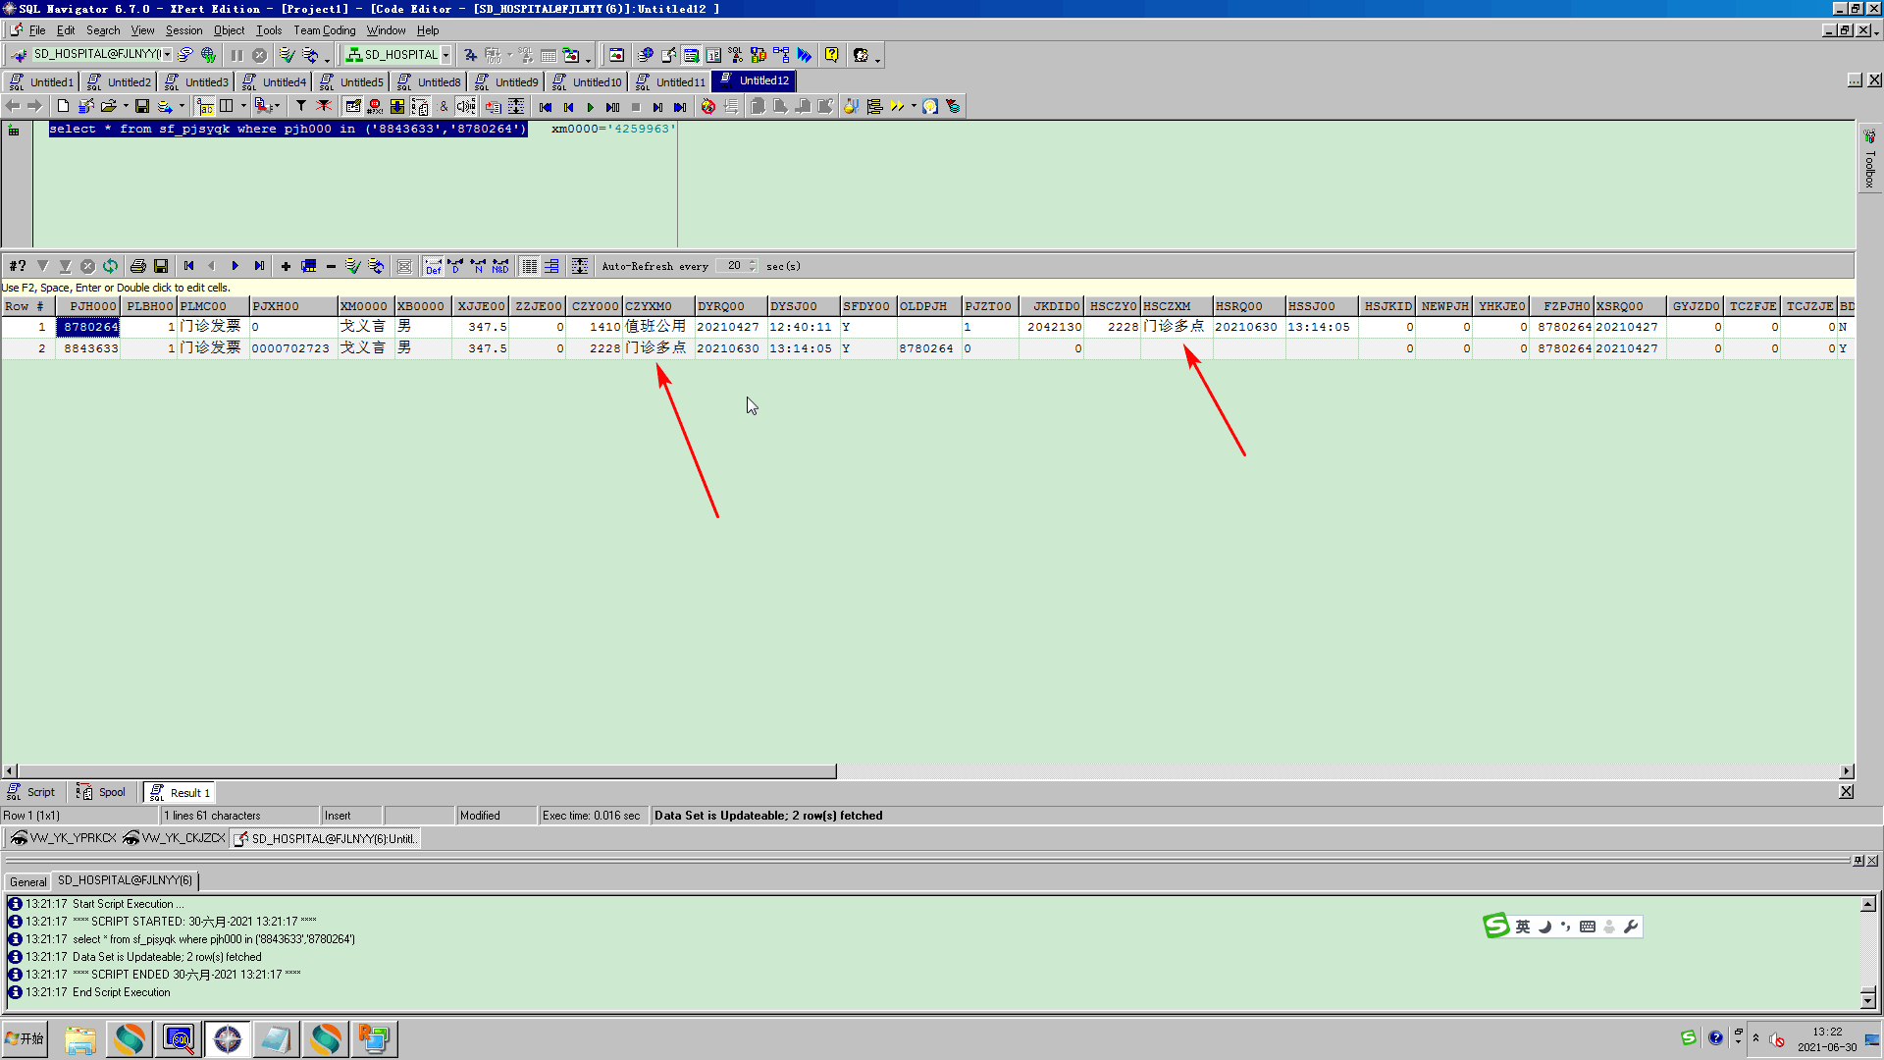Toggle grid view layout button
Screen dimensions: 1884x1060
click(529, 266)
